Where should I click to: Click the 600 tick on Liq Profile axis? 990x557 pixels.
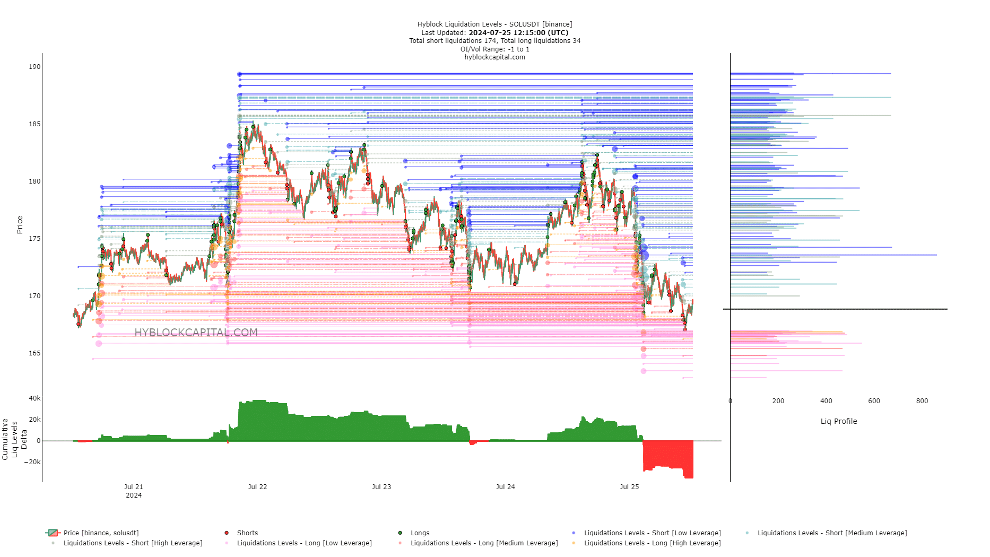click(874, 401)
